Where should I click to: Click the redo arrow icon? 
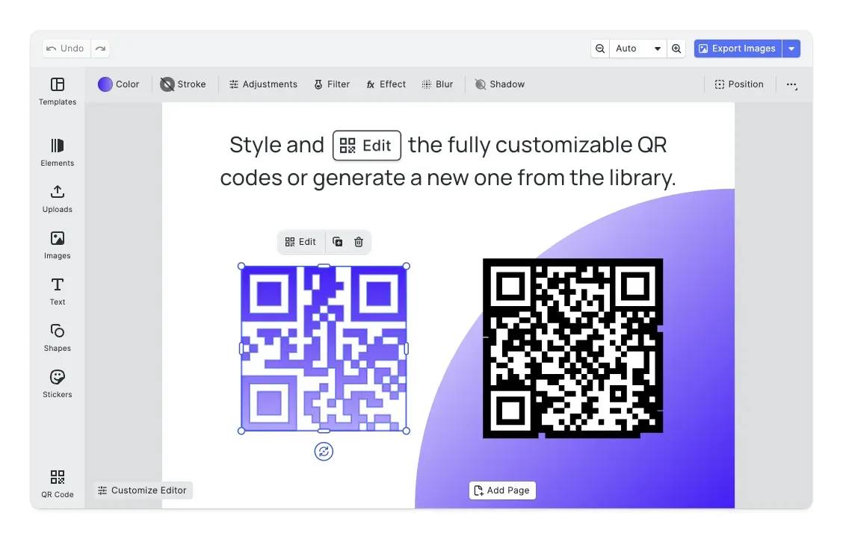click(101, 49)
